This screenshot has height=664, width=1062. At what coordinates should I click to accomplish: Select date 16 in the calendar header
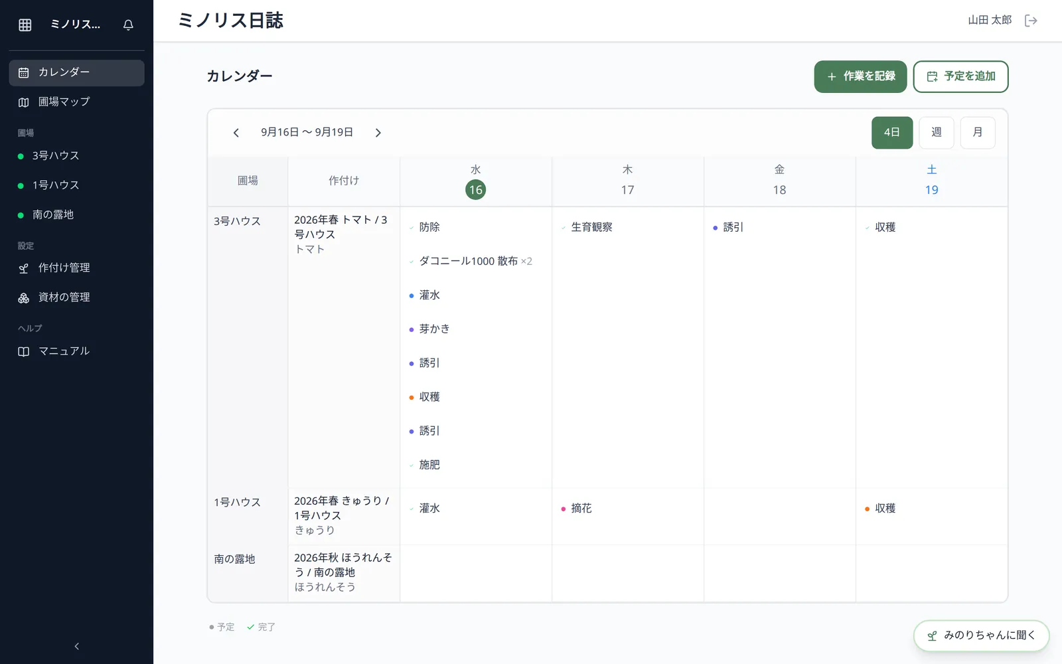475,190
